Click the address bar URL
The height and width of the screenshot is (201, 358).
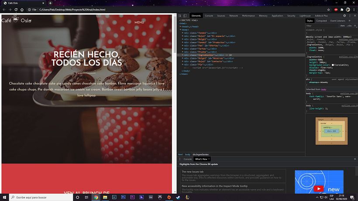[72, 10]
